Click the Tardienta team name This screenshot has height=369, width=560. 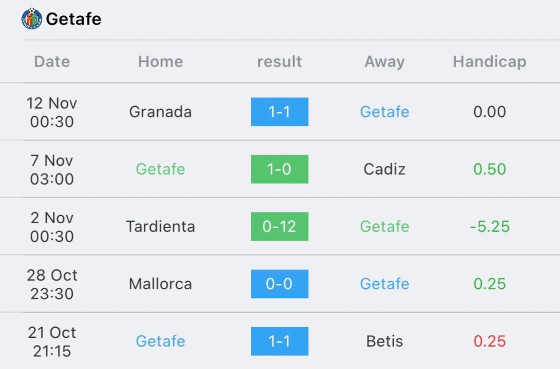click(x=160, y=227)
